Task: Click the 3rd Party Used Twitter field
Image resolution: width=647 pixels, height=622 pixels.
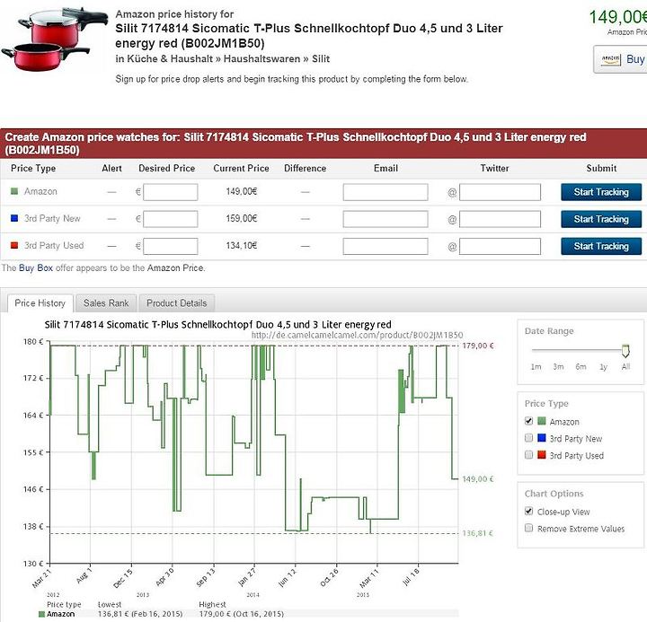Action: (x=501, y=247)
